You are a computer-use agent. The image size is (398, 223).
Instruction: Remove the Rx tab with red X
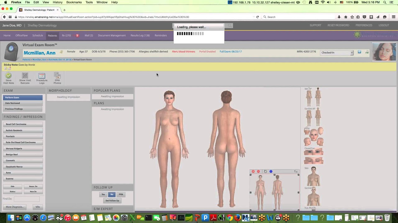77,35
